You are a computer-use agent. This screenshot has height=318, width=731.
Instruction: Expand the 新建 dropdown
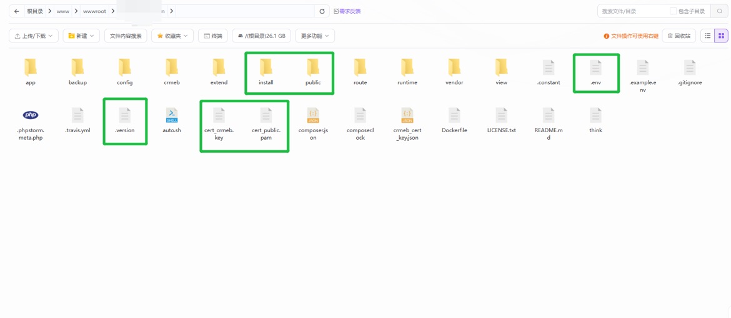coord(81,36)
